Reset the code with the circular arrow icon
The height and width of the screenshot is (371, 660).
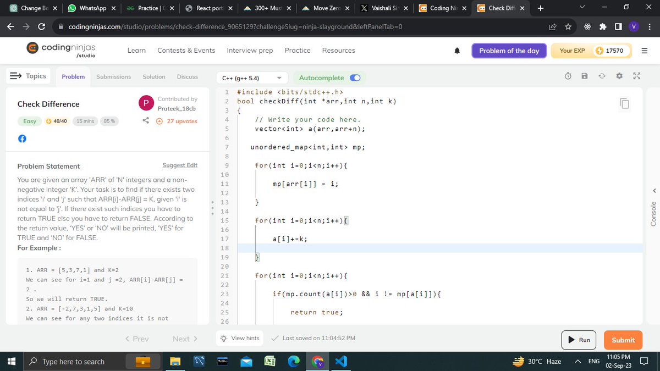coord(602,76)
